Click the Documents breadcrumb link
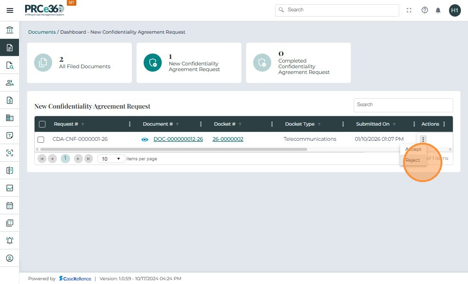The width and height of the screenshot is (468, 284). [x=42, y=32]
